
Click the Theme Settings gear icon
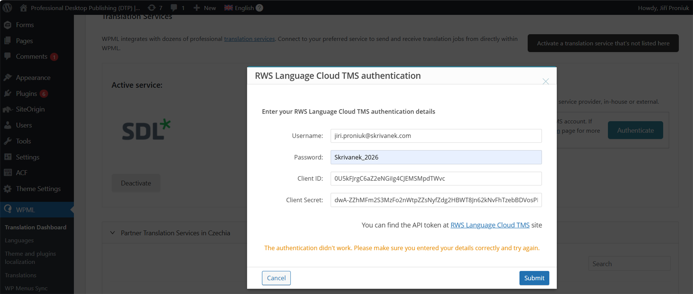tap(8, 188)
